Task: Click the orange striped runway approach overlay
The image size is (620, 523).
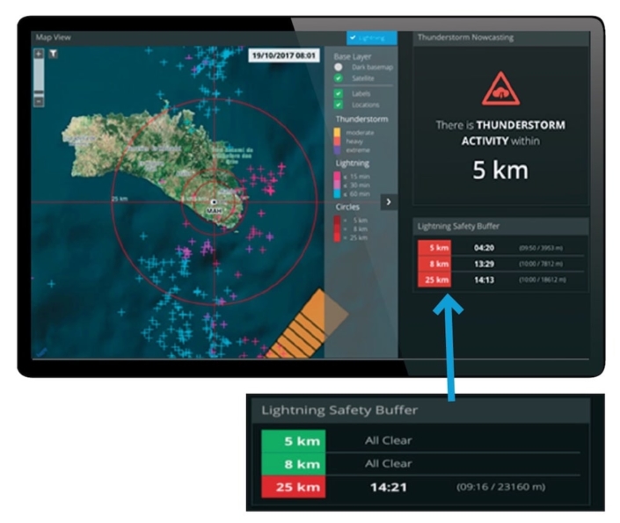Action: 308,324
